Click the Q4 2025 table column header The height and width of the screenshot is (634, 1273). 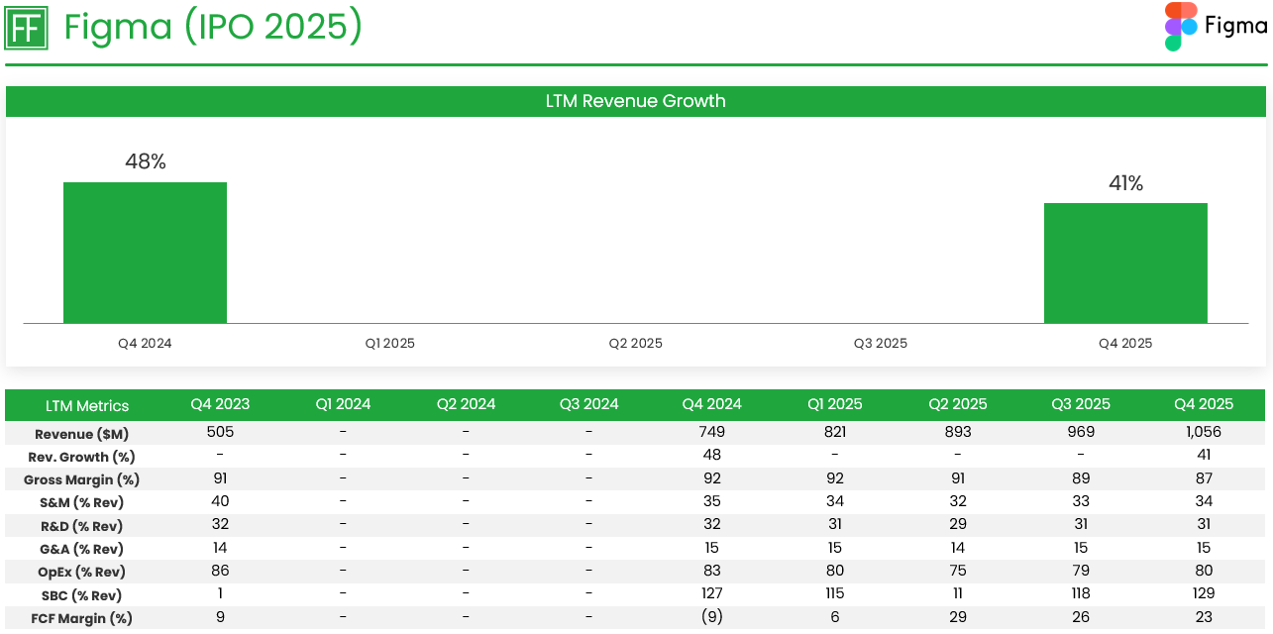click(x=1204, y=404)
